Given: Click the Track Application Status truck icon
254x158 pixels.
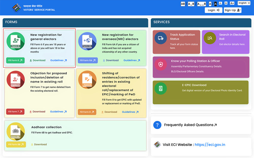Looking at the screenshot, I should (x=161, y=38).
